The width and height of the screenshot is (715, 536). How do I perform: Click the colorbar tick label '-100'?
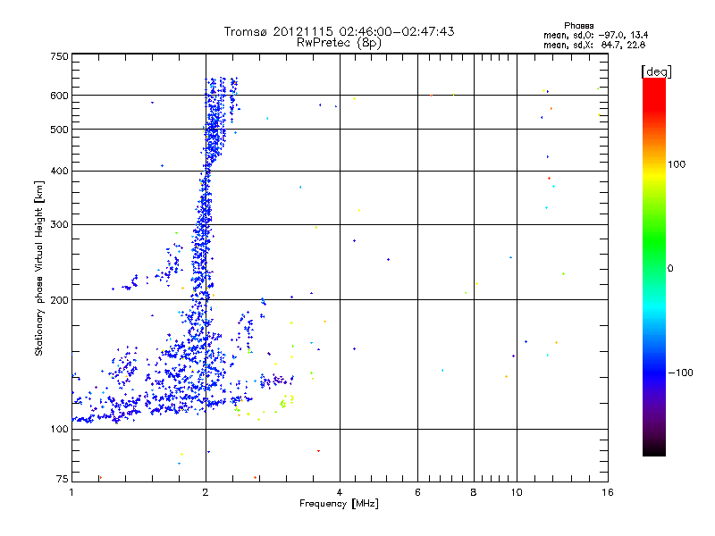(x=680, y=373)
